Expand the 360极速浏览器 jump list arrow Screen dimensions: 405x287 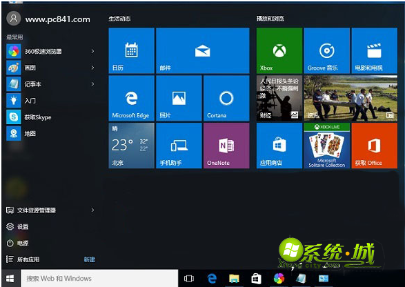(92, 52)
